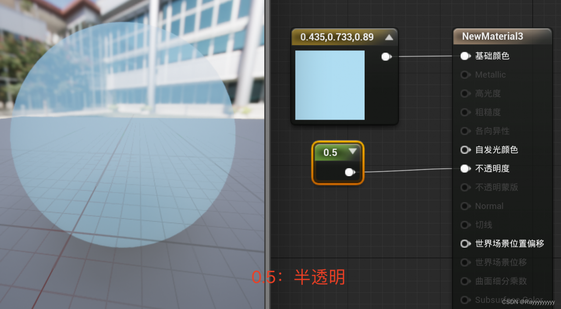Select the 高光度 input pin
This screenshot has height=309, width=561.
[465, 93]
